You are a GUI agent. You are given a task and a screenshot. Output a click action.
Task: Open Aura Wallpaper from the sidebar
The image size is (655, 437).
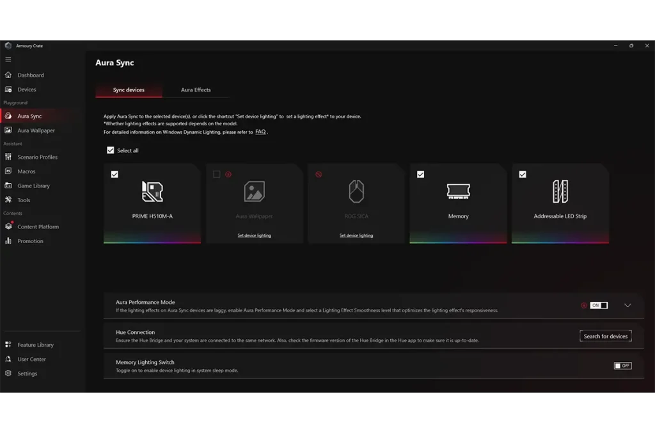pyautogui.click(x=43, y=131)
